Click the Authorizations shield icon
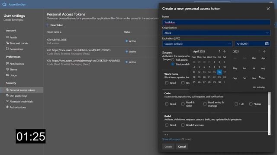 point(7,107)
